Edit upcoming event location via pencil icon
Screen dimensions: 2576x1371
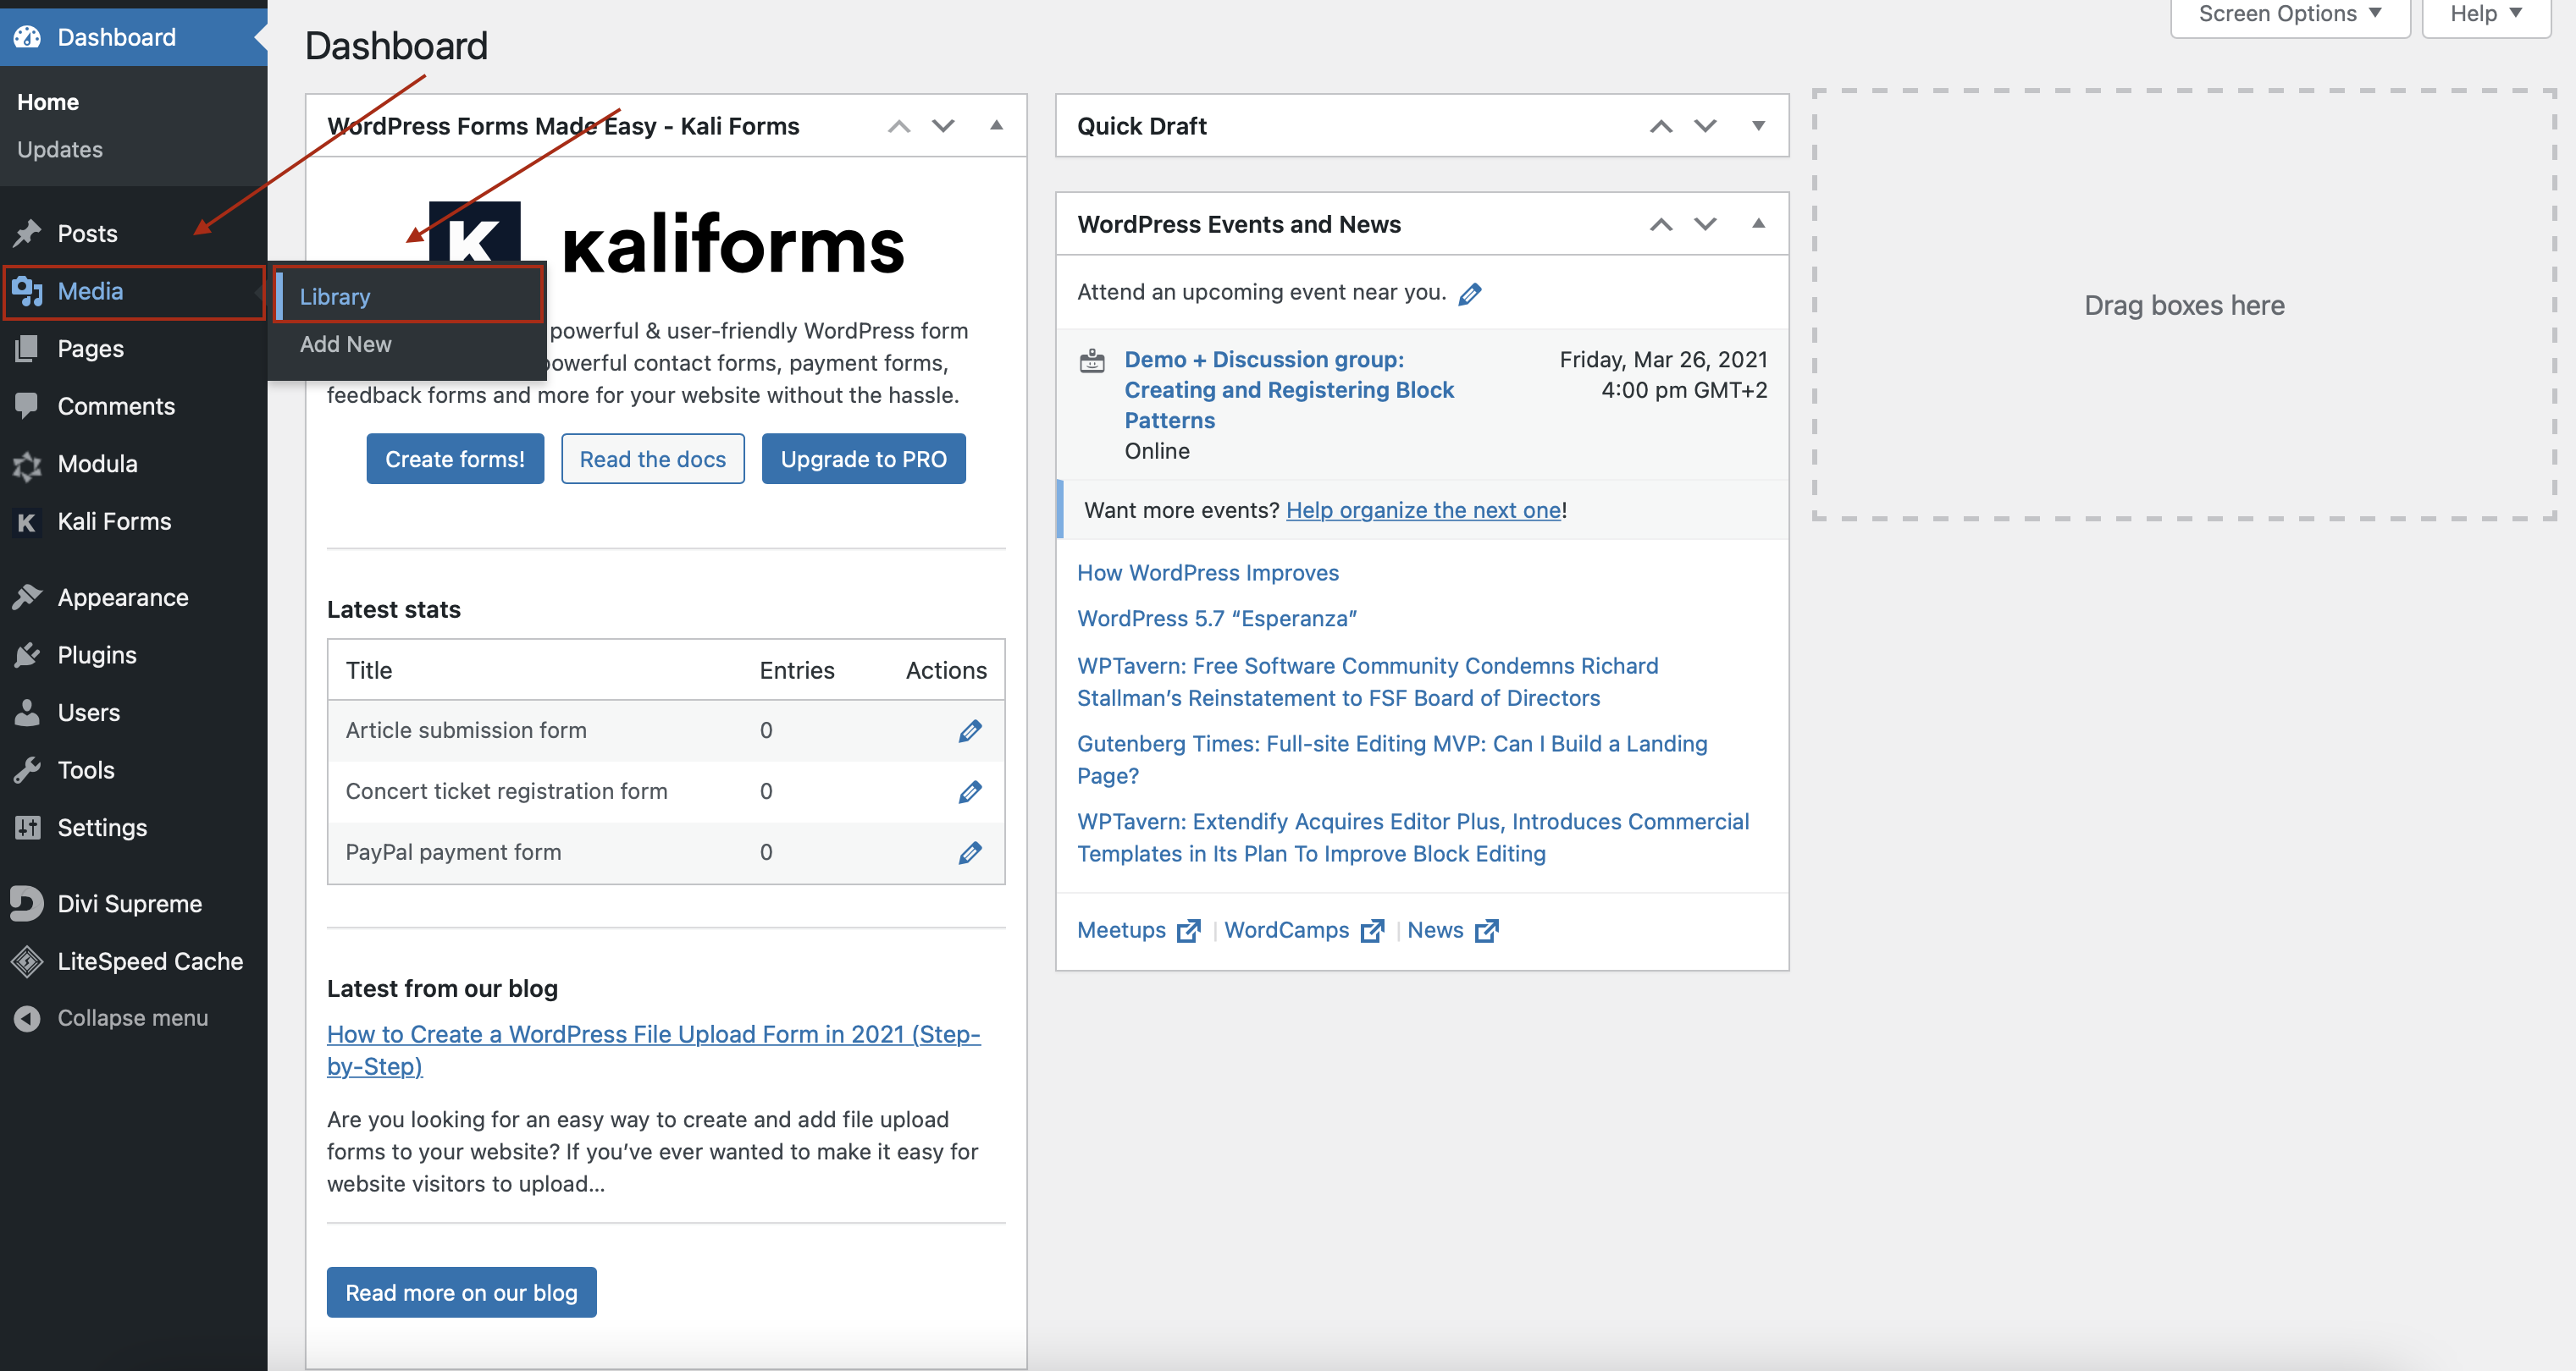[x=1470, y=293]
